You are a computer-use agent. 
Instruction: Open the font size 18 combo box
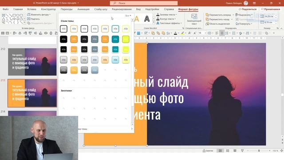tap(202, 33)
